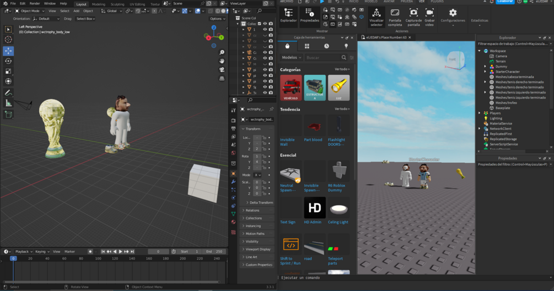This screenshot has height=291, width=554.
Task: Jump to the timeline end frame
Action: [132, 251]
